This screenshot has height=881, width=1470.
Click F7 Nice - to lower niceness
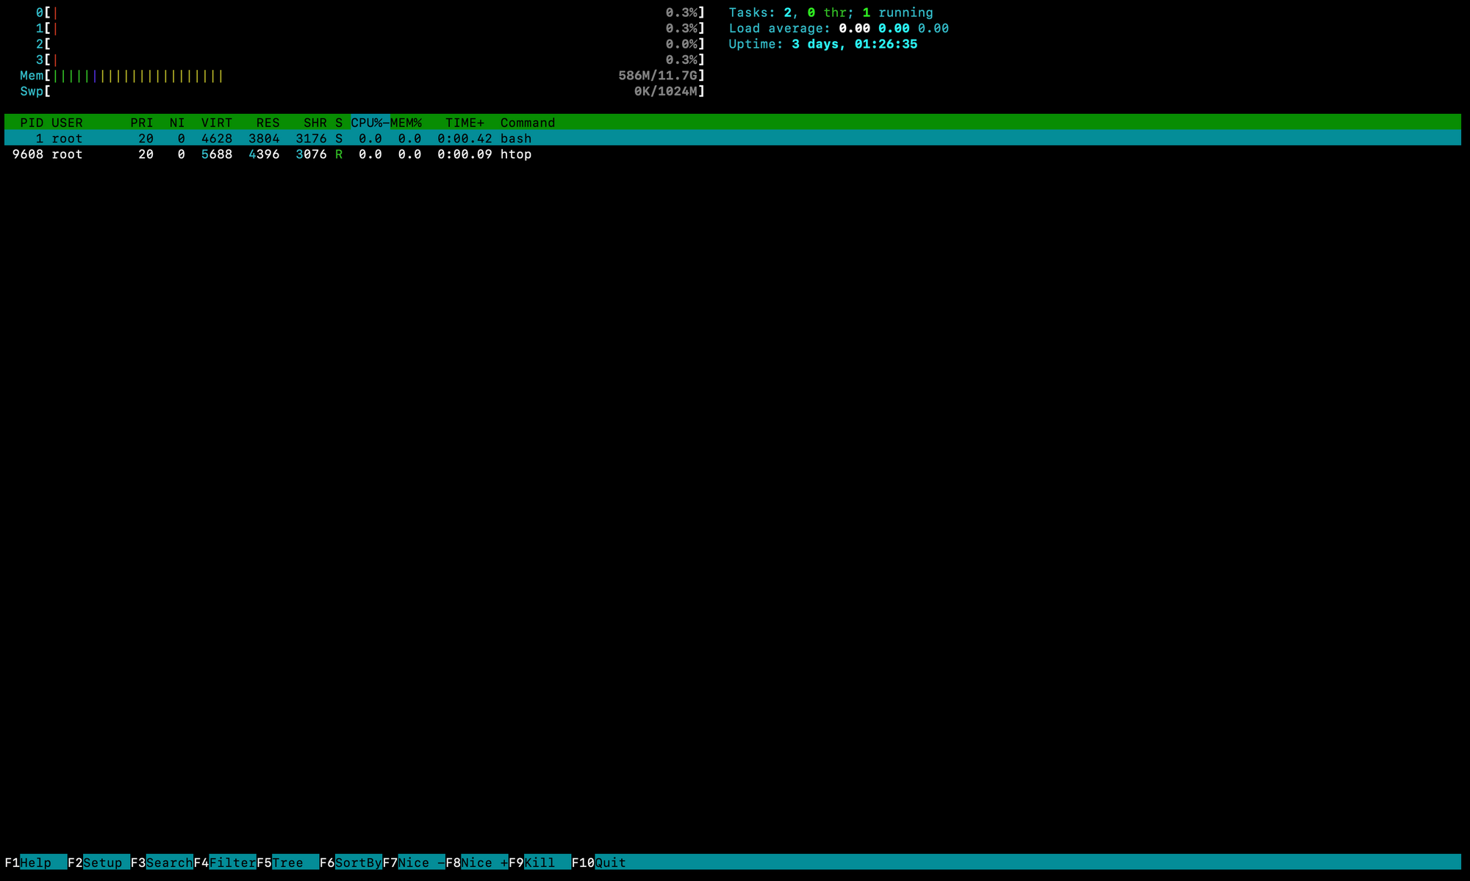[x=414, y=863]
